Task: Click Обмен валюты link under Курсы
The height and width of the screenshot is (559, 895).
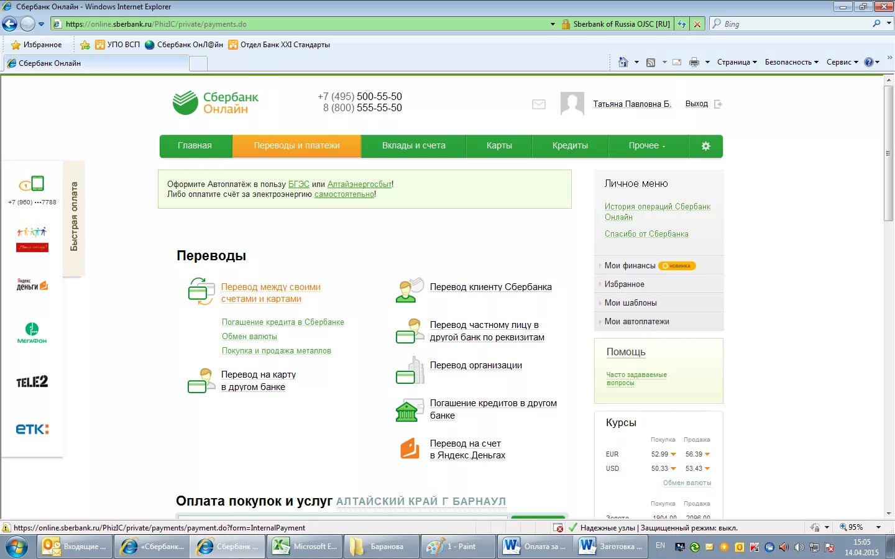Action: click(687, 483)
